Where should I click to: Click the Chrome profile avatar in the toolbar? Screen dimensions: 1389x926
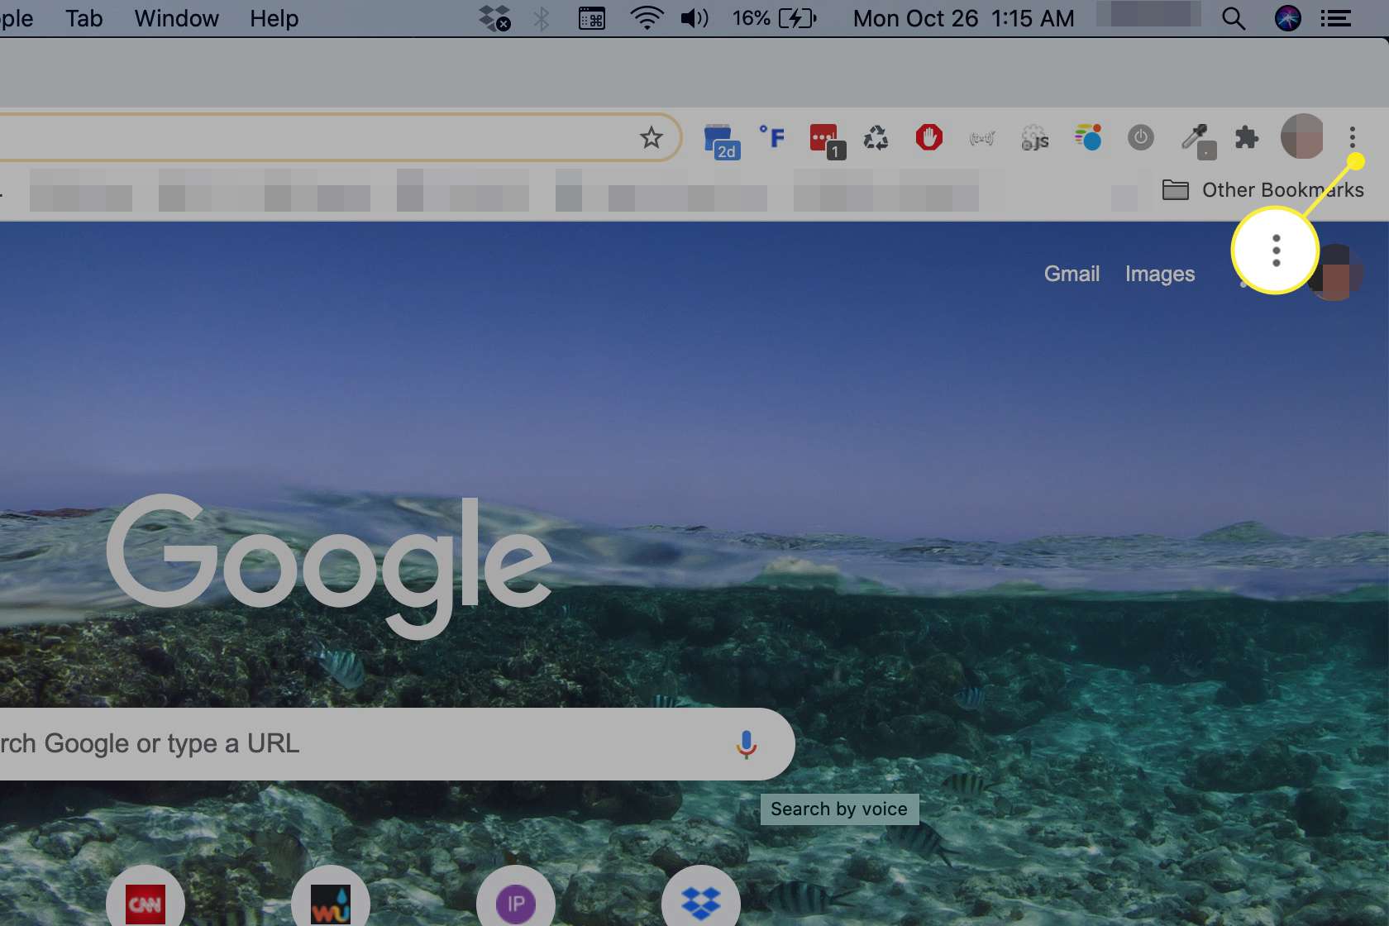tap(1302, 136)
